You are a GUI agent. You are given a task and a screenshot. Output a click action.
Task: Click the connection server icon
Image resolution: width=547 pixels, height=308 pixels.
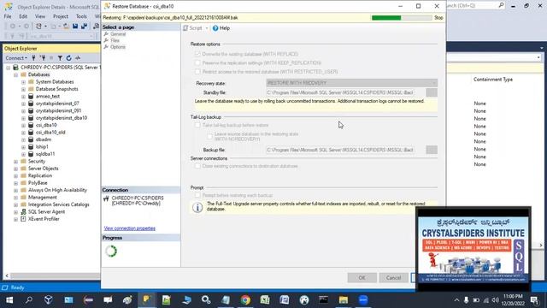pos(106,199)
